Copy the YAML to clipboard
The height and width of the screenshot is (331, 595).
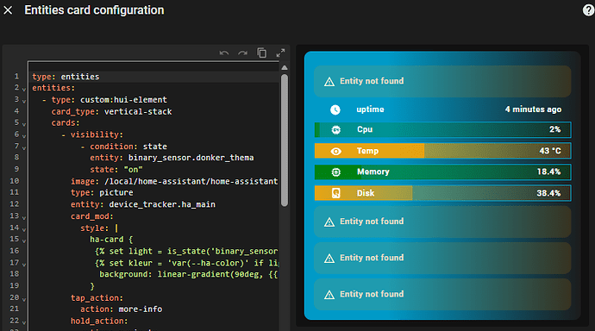pos(262,53)
